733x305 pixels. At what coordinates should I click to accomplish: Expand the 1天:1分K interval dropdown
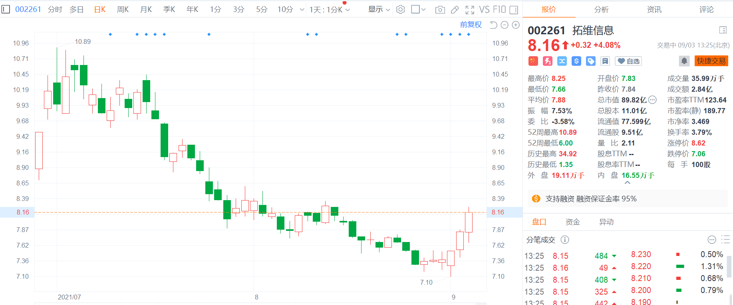[330, 10]
